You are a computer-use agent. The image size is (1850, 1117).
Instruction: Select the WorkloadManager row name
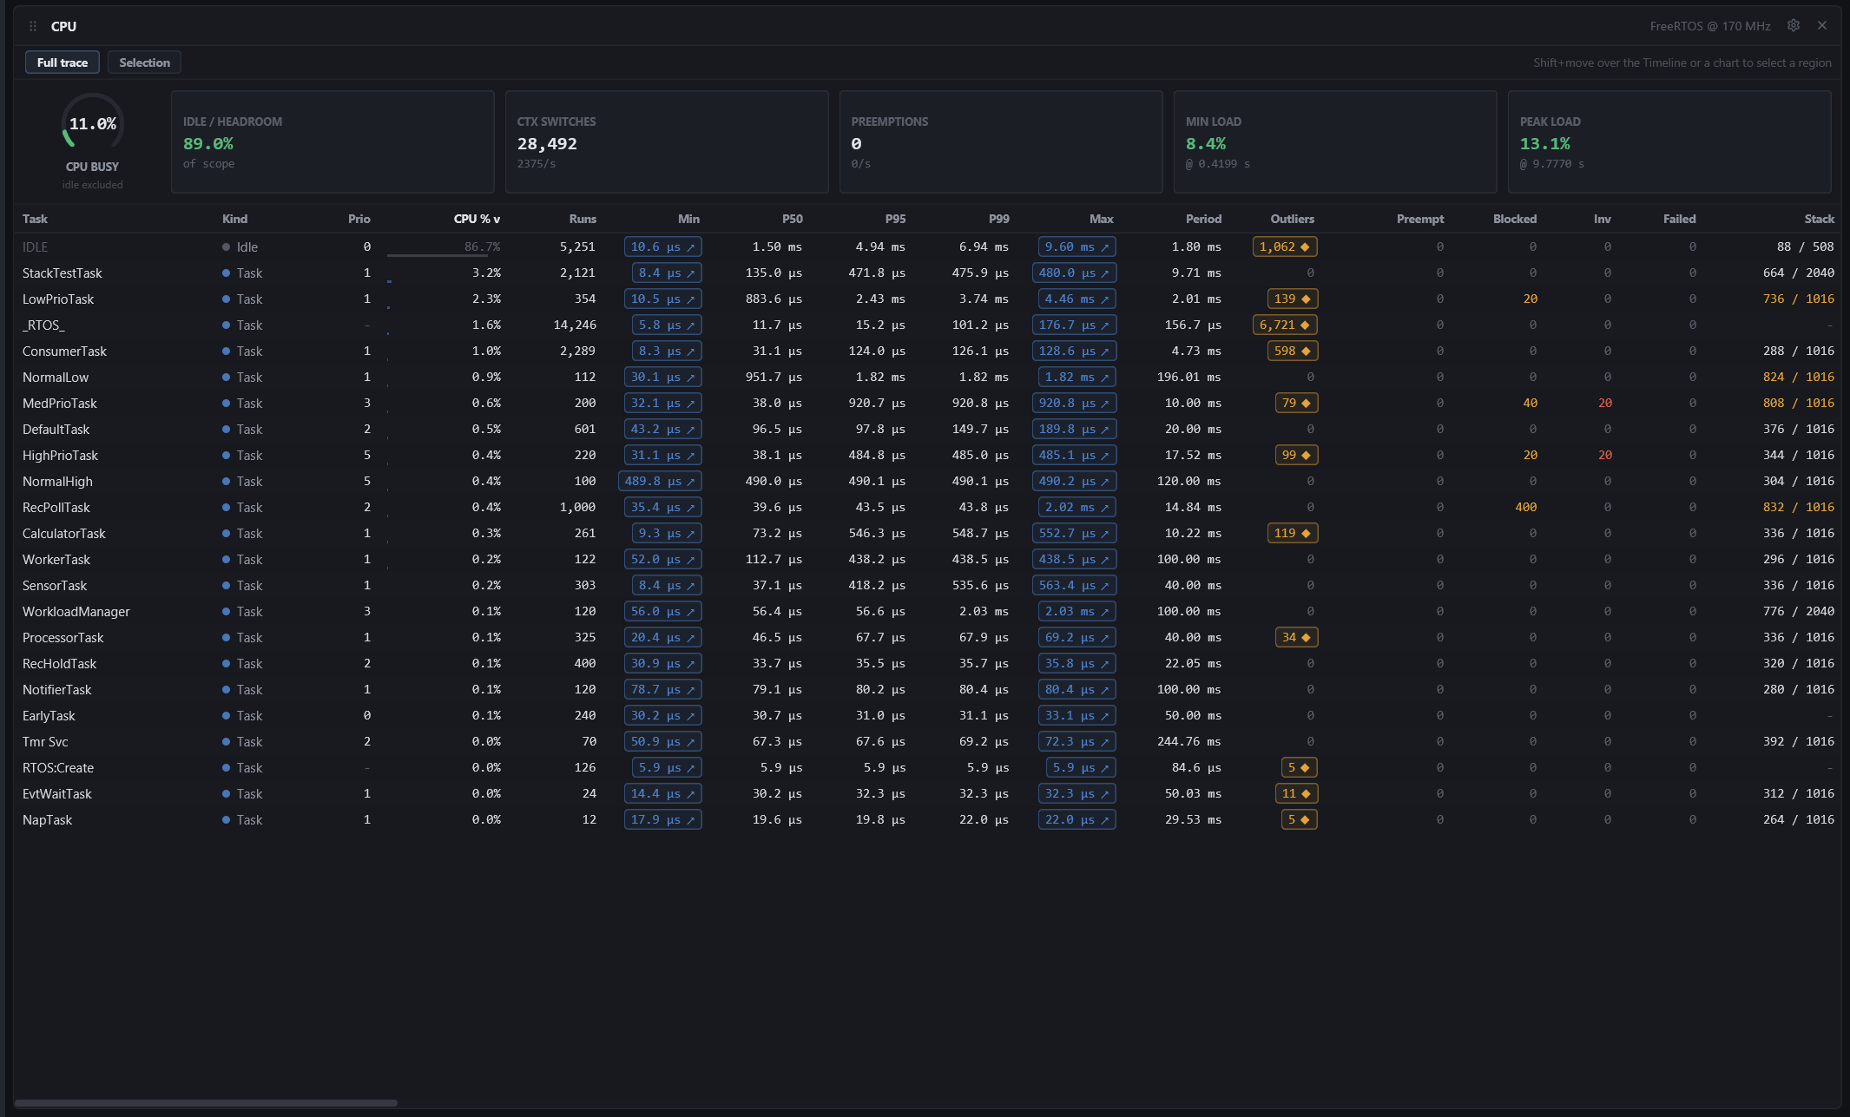click(76, 611)
